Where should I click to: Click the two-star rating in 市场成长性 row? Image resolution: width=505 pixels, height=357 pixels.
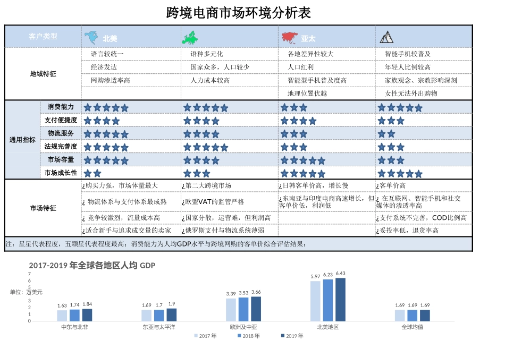92,174
